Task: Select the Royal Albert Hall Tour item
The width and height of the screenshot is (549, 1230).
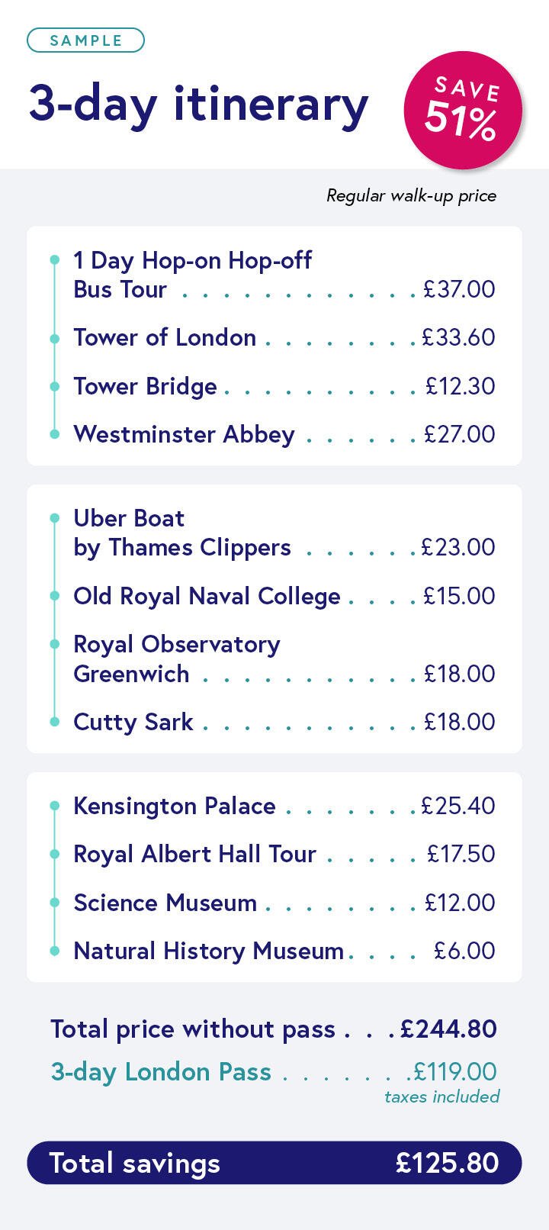Action: [x=194, y=854]
